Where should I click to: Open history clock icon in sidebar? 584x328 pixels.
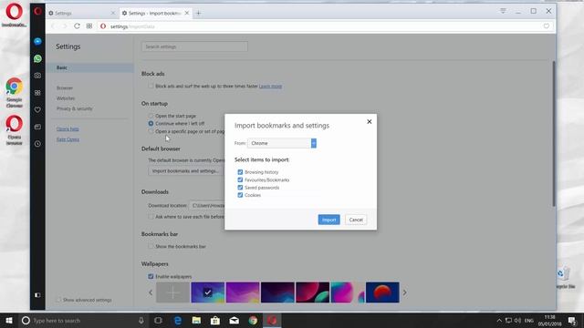(37, 144)
